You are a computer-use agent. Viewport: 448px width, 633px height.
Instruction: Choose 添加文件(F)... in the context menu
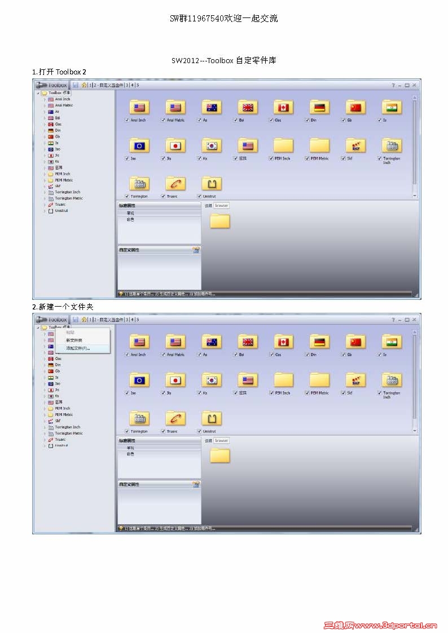pyautogui.click(x=78, y=348)
